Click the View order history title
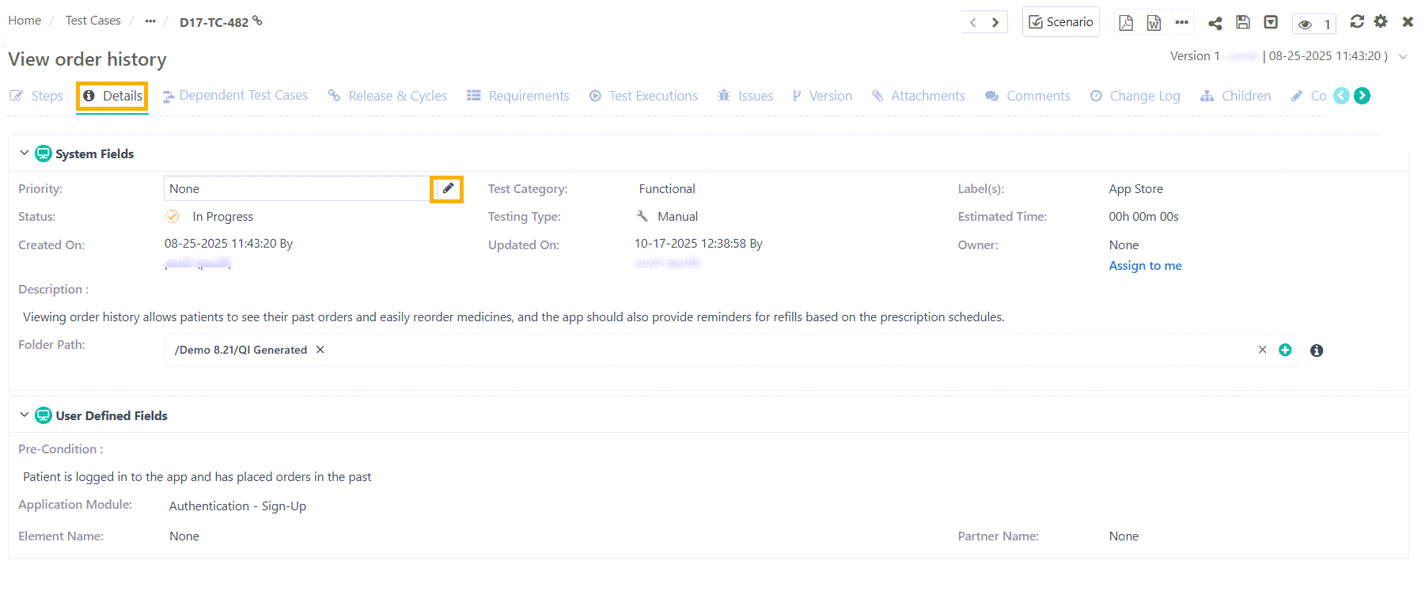 coord(87,59)
